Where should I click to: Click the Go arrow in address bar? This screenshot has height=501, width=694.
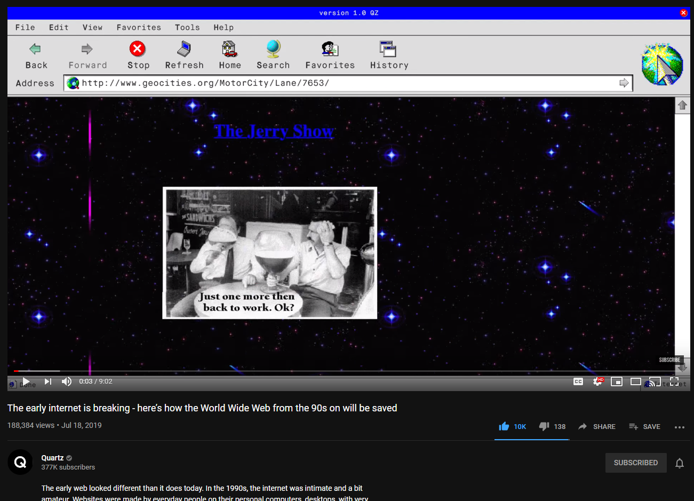[624, 83]
